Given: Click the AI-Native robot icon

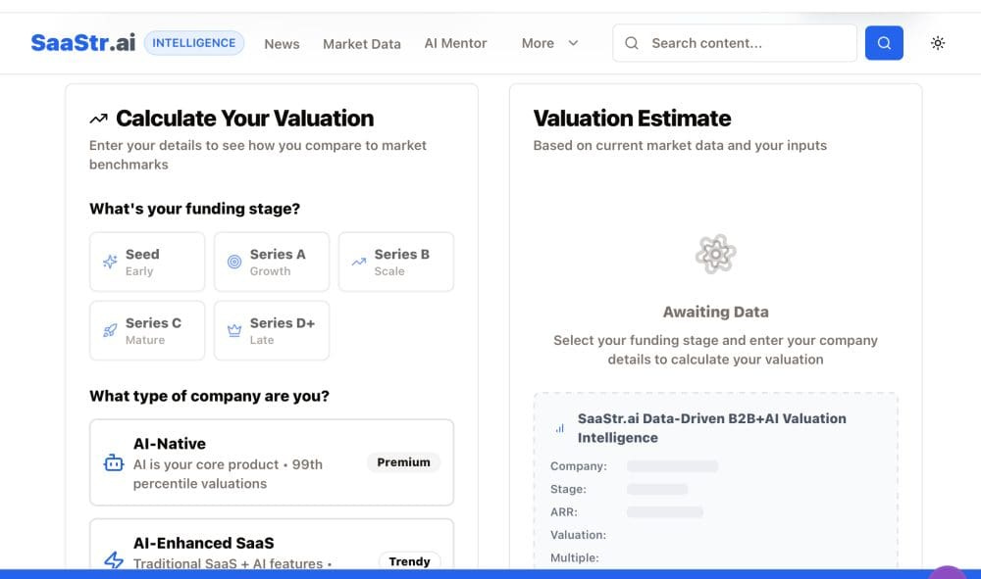Looking at the screenshot, I should click(113, 462).
